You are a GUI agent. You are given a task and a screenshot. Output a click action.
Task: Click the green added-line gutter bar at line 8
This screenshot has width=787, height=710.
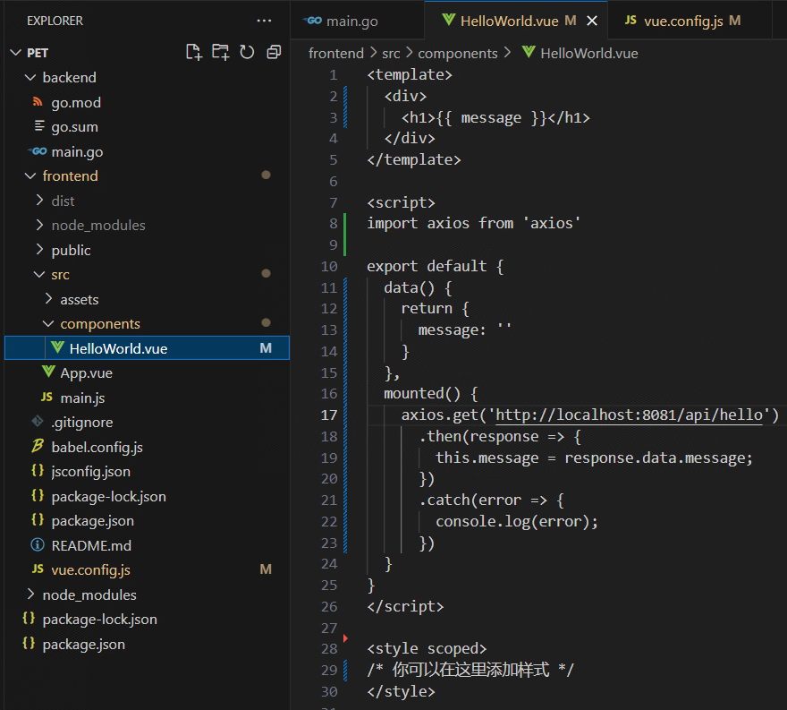coord(345,234)
